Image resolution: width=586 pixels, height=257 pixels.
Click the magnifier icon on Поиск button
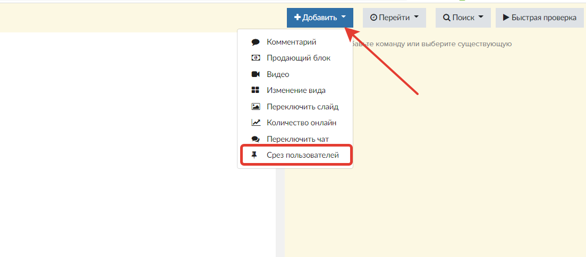446,18
